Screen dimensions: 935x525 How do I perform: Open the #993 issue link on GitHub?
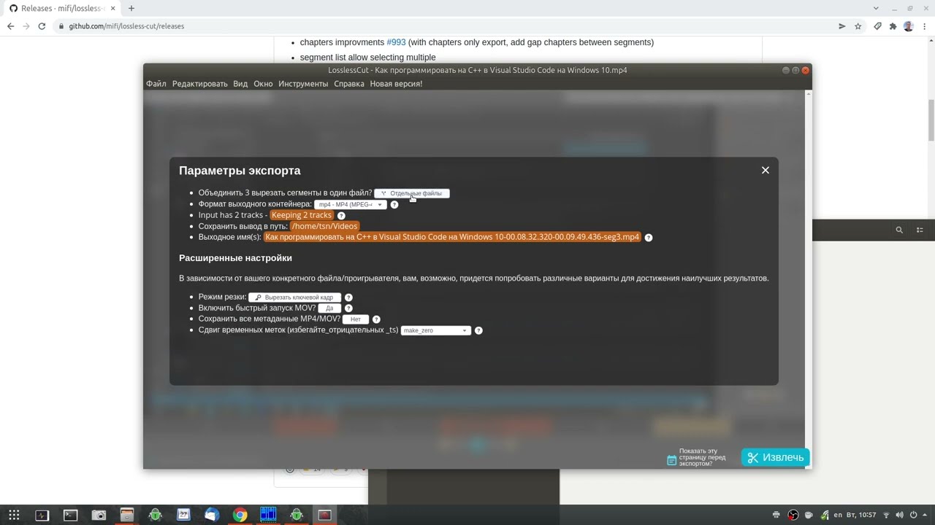[x=396, y=42]
